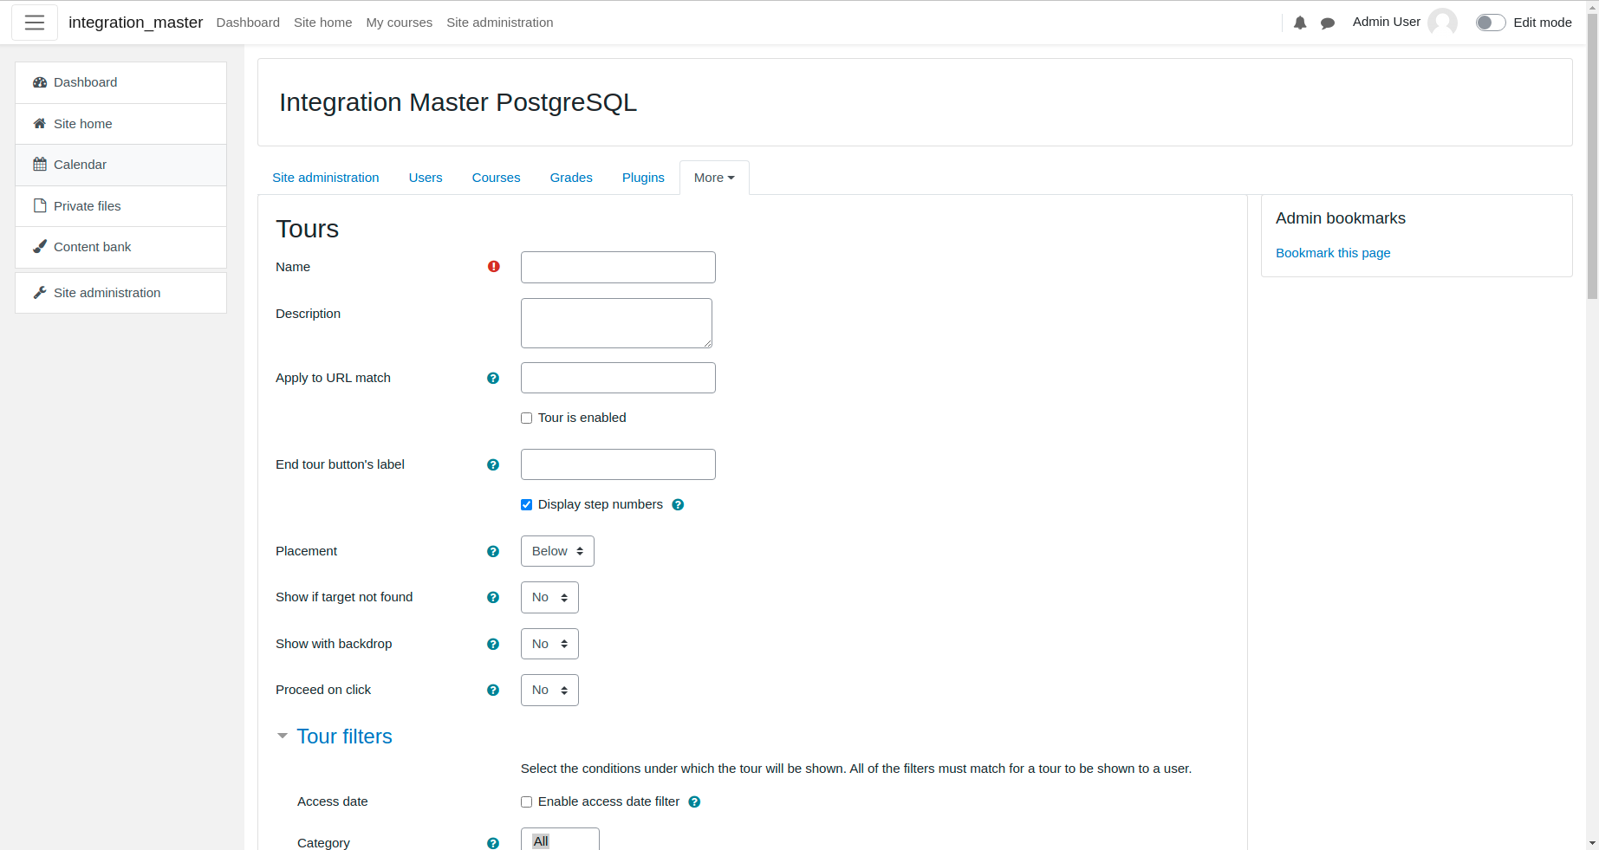Open help for Show if target not found
The width and height of the screenshot is (1599, 850).
point(493,598)
